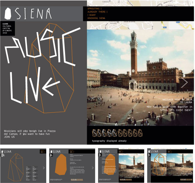Click the last stone icon in the typography row

click(x=140, y=133)
